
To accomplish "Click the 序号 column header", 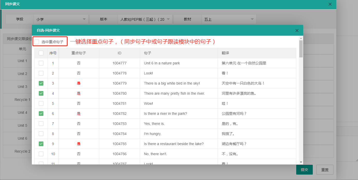I will [53, 53].
